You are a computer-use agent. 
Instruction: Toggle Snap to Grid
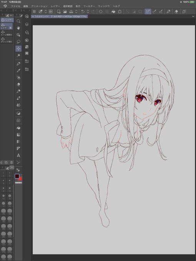click(161, 12)
